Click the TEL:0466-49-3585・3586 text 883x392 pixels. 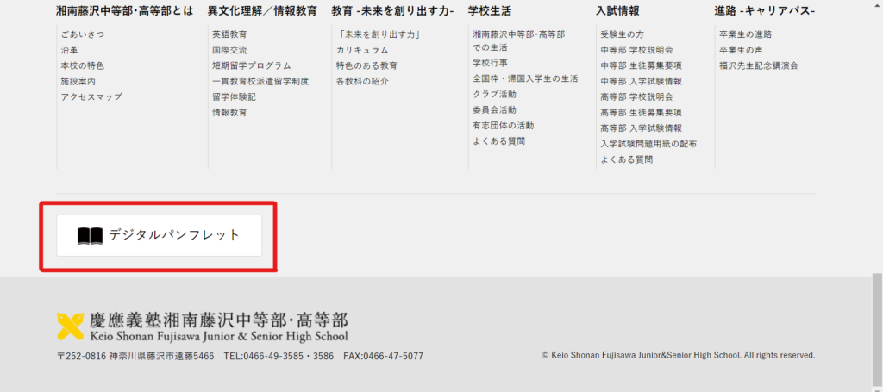279,356
